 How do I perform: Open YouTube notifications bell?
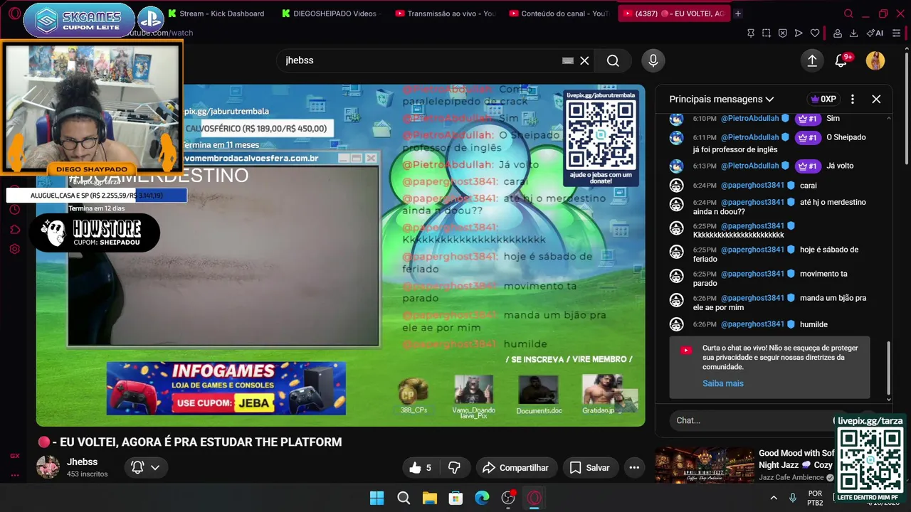[x=841, y=61]
